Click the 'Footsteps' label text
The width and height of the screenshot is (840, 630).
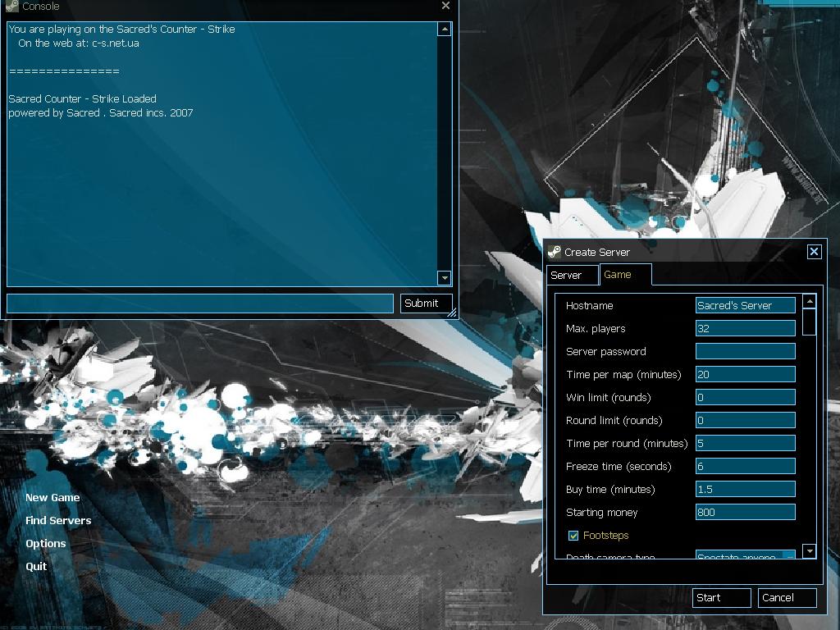[x=605, y=536]
